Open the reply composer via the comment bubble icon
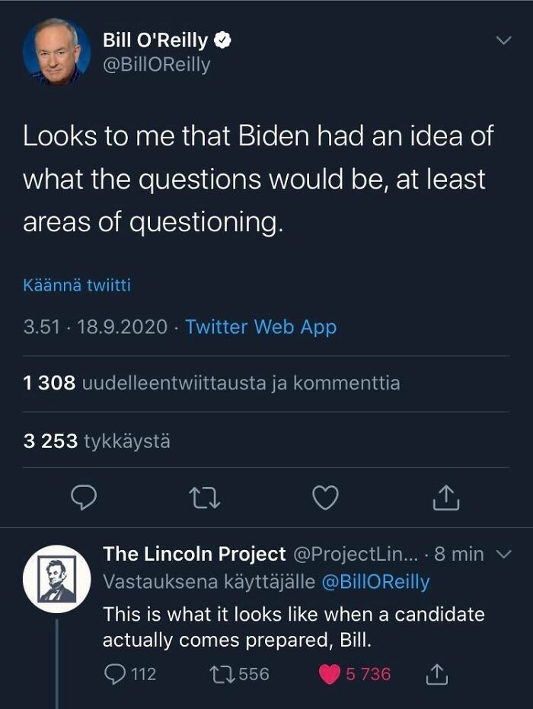Screen dimensions: 533x709 click(85, 498)
